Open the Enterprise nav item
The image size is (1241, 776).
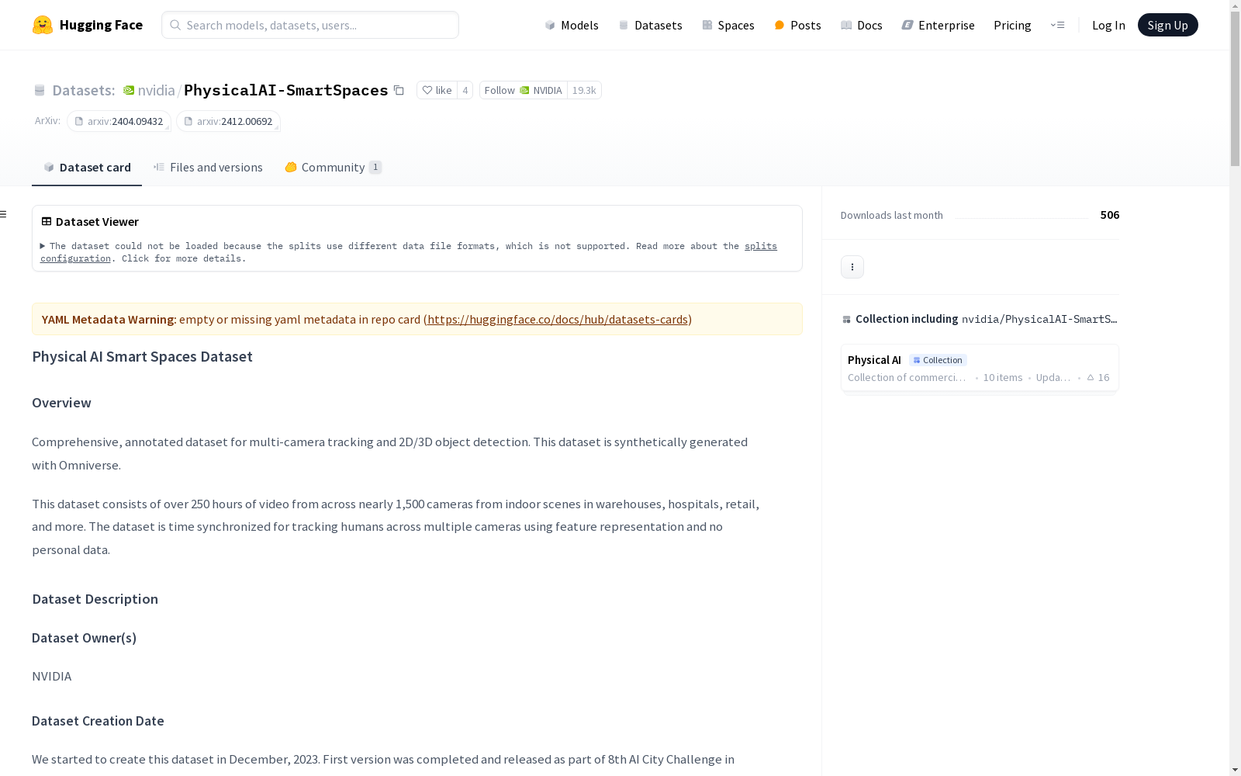(938, 25)
